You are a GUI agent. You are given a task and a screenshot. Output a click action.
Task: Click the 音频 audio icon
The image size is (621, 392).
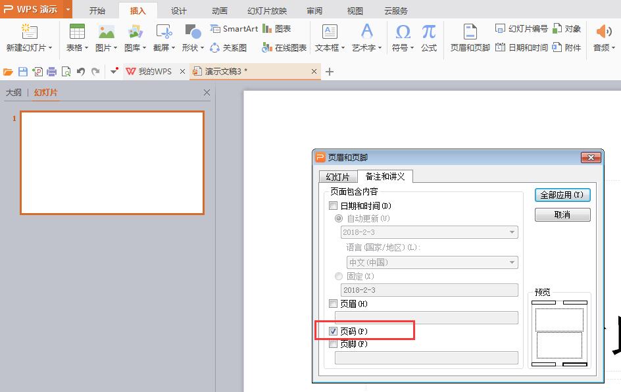[x=604, y=32]
